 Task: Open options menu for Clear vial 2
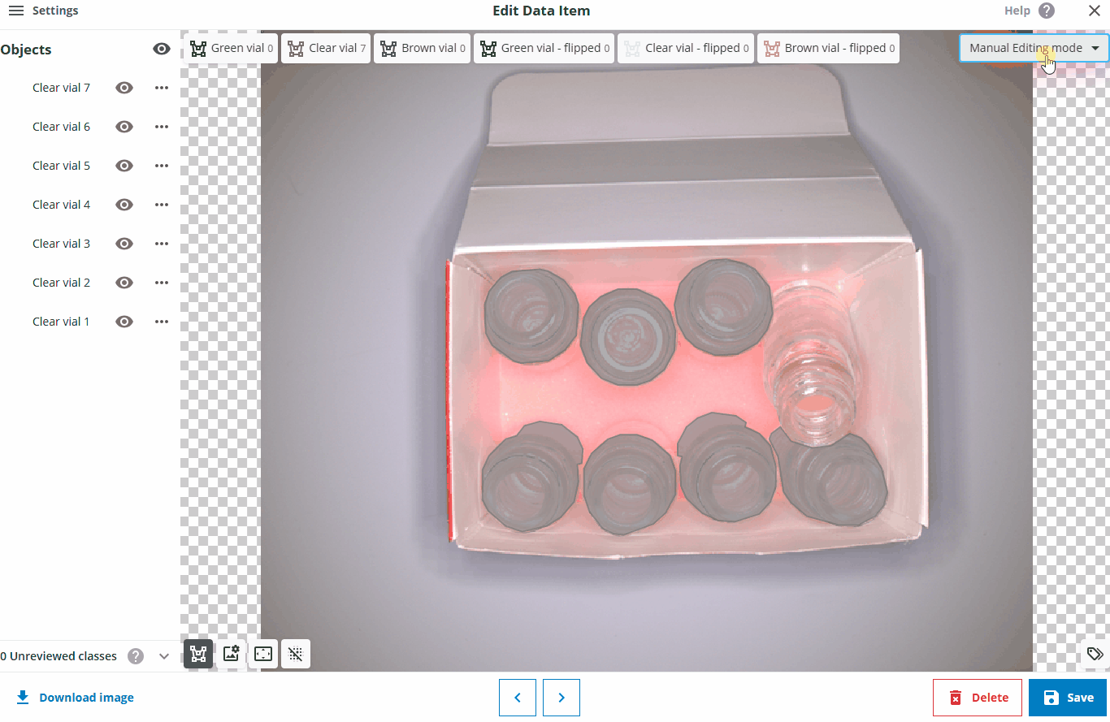[x=162, y=283]
